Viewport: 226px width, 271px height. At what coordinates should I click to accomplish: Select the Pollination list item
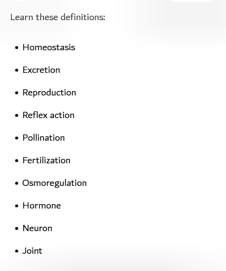tap(44, 138)
